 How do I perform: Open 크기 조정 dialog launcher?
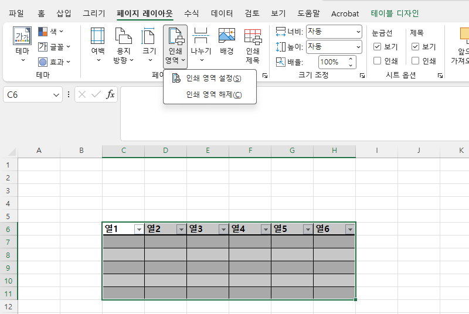point(362,76)
